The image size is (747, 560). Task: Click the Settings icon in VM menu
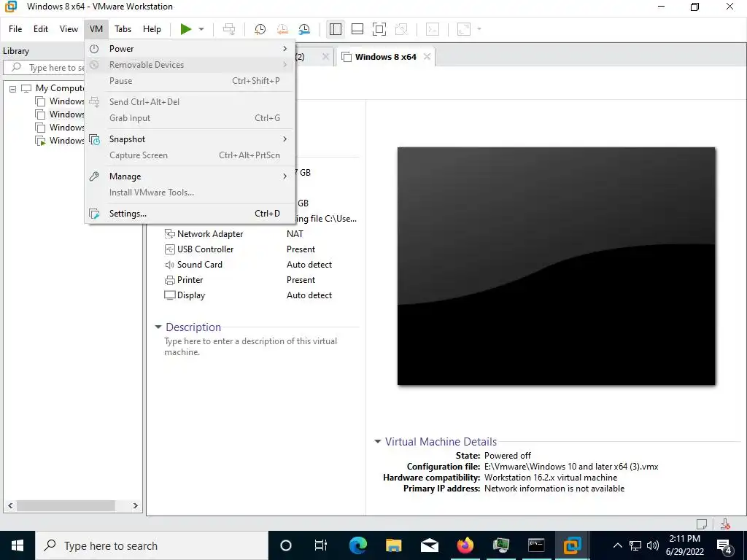(94, 214)
